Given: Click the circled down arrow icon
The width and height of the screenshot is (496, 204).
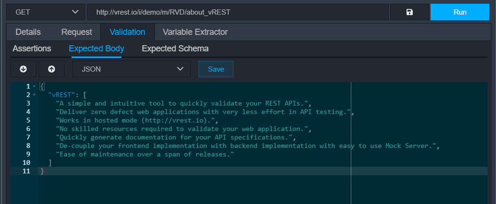Looking at the screenshot, I should point(24,69).
